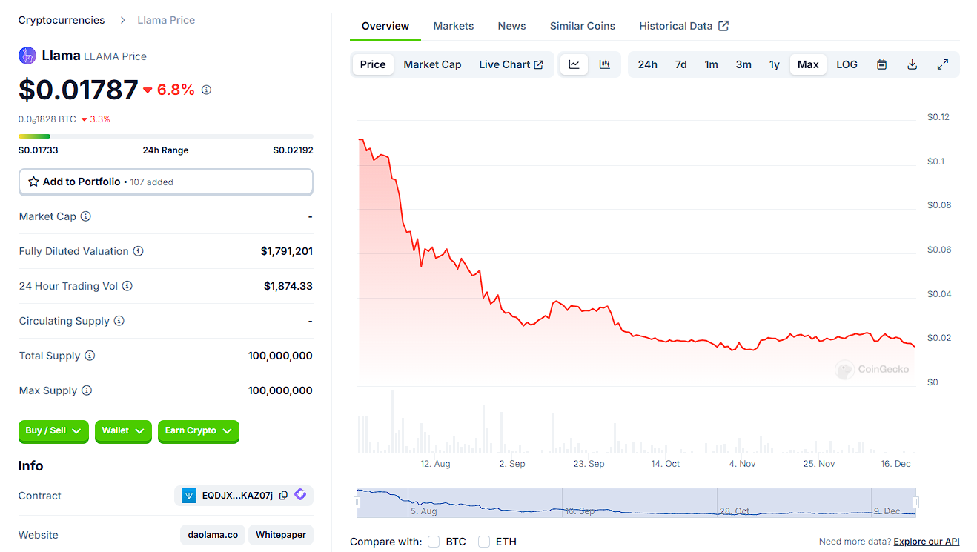
Task: Click contract address EQDJX...KAZ07j
Action: (237, 496)
